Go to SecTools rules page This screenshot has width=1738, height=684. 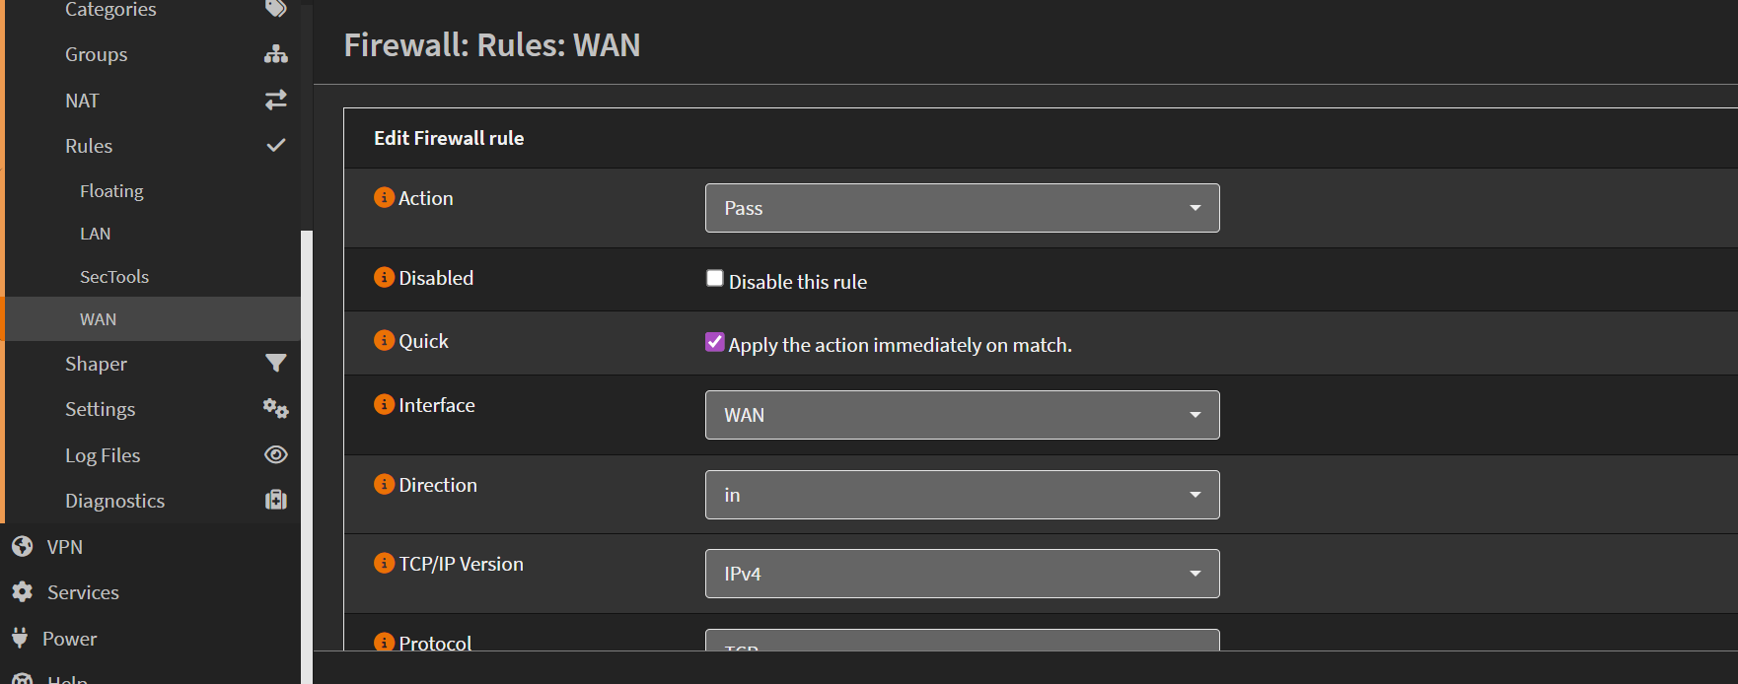click(x=114, y=277)
